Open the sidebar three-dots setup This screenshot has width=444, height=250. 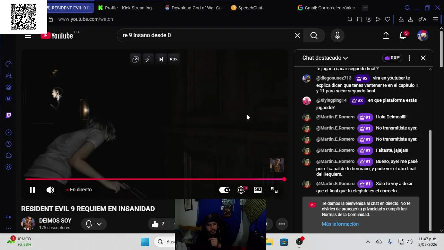click(9, 228)
